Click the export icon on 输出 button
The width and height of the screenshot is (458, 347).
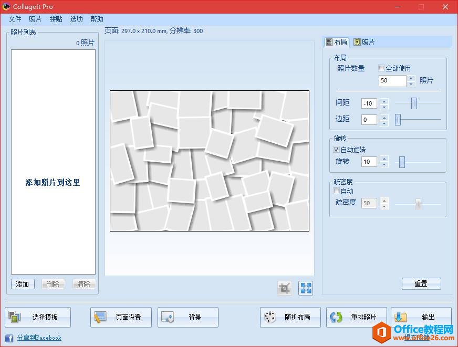[401, 316]
